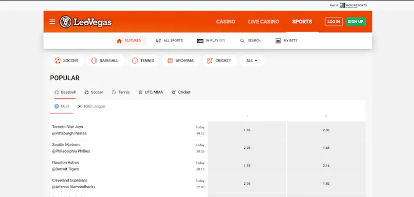Click the TENNIS chip label
Viewport: 414px width, 197px height.
147,60
